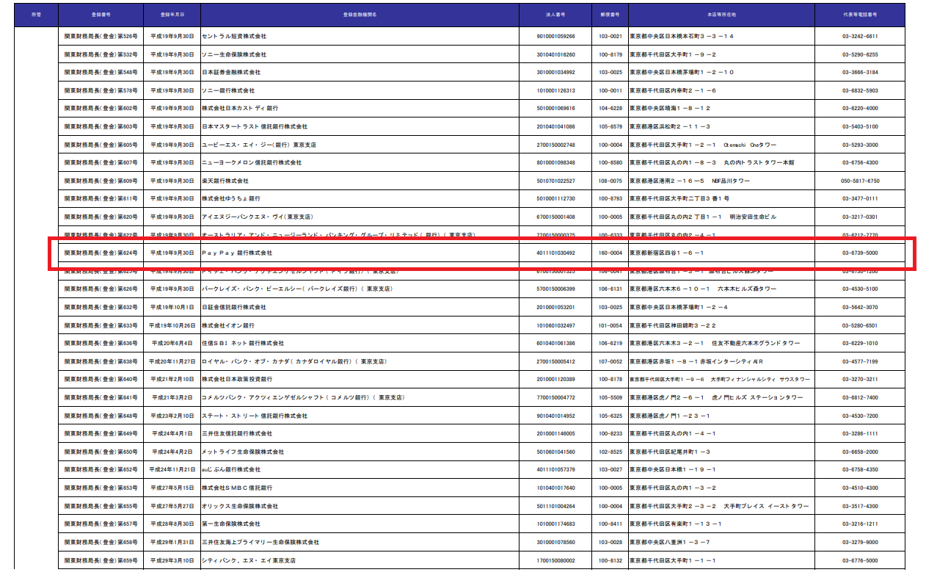Click the 株式会社ゆうちょ銀行 cell

(x=231, y=198)
